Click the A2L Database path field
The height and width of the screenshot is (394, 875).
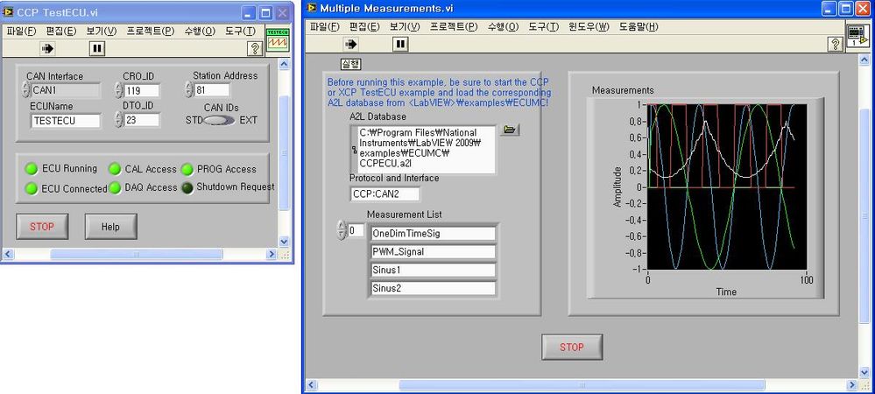tap(427, 150)
